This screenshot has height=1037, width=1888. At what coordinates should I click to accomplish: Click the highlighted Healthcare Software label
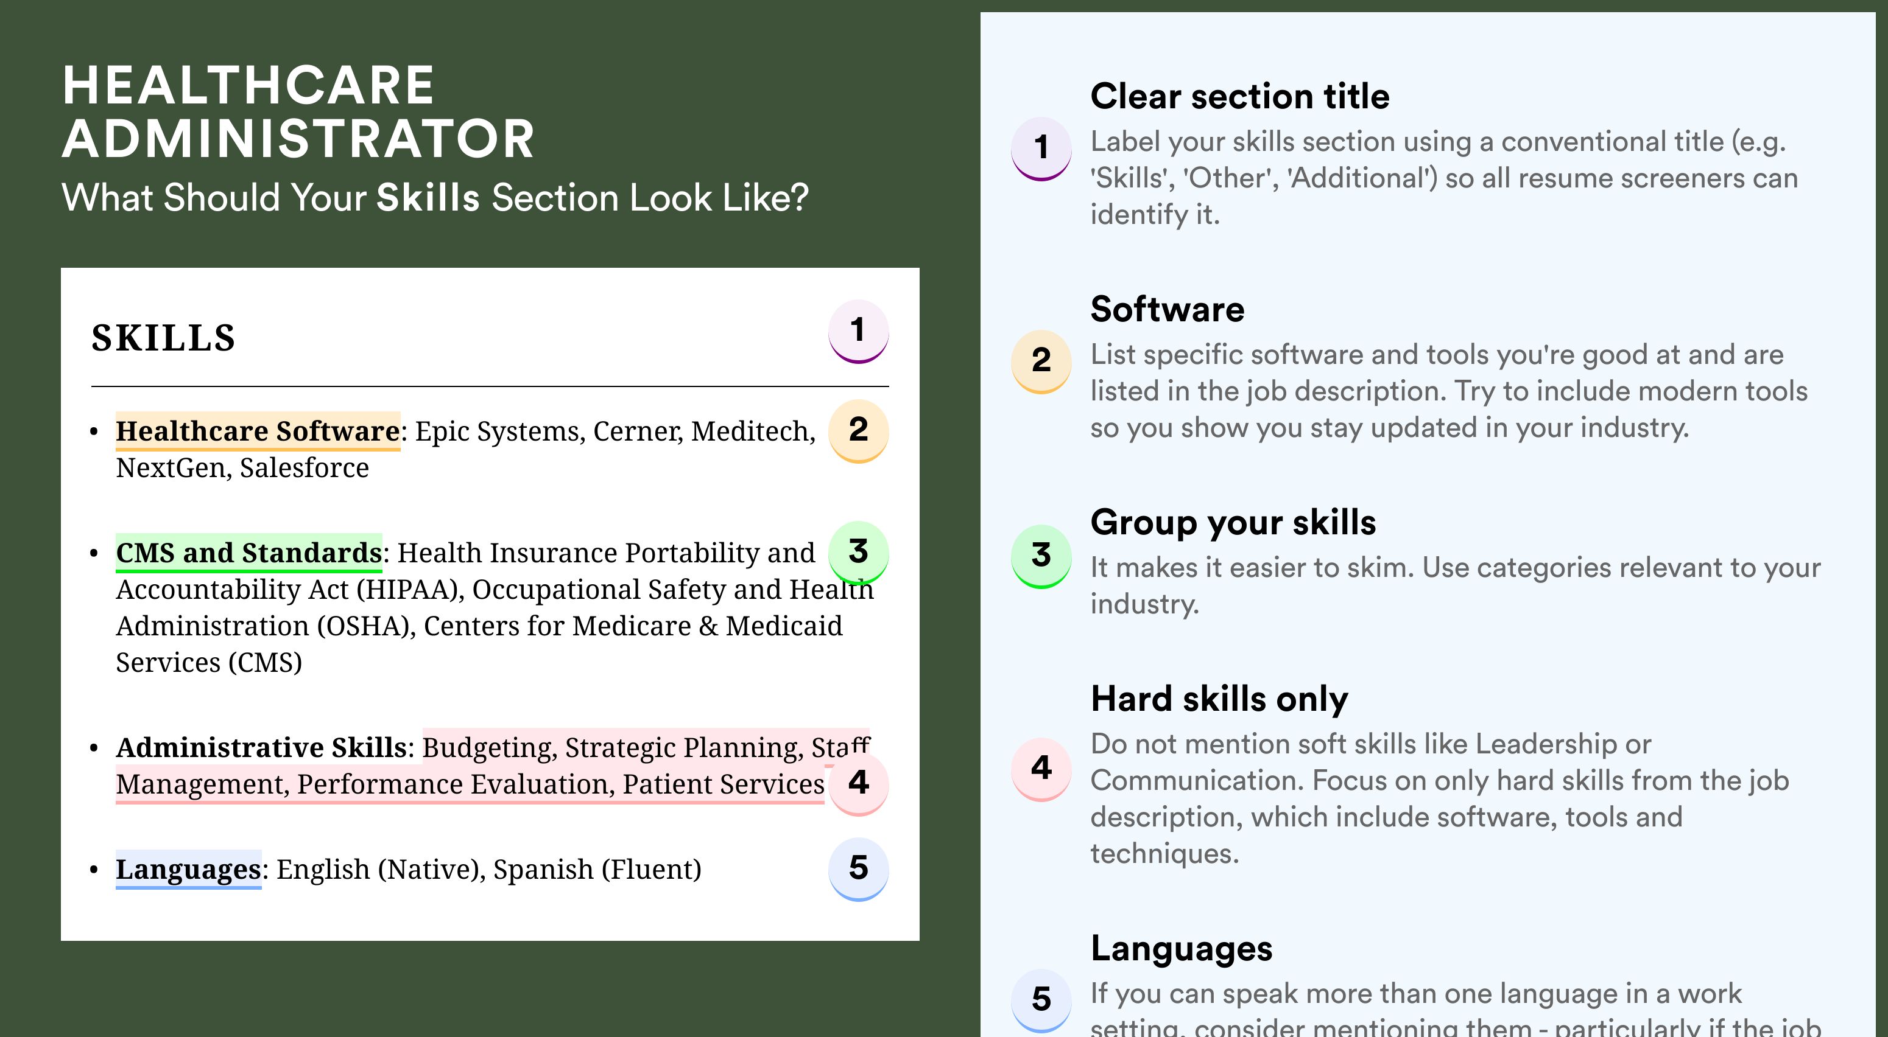coord(258,431)
